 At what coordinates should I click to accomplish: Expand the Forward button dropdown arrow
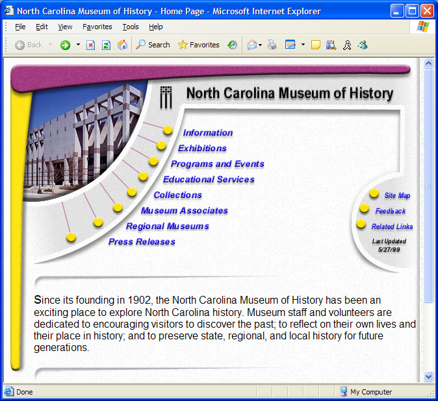pyautogui.click(x=78, y=45)
